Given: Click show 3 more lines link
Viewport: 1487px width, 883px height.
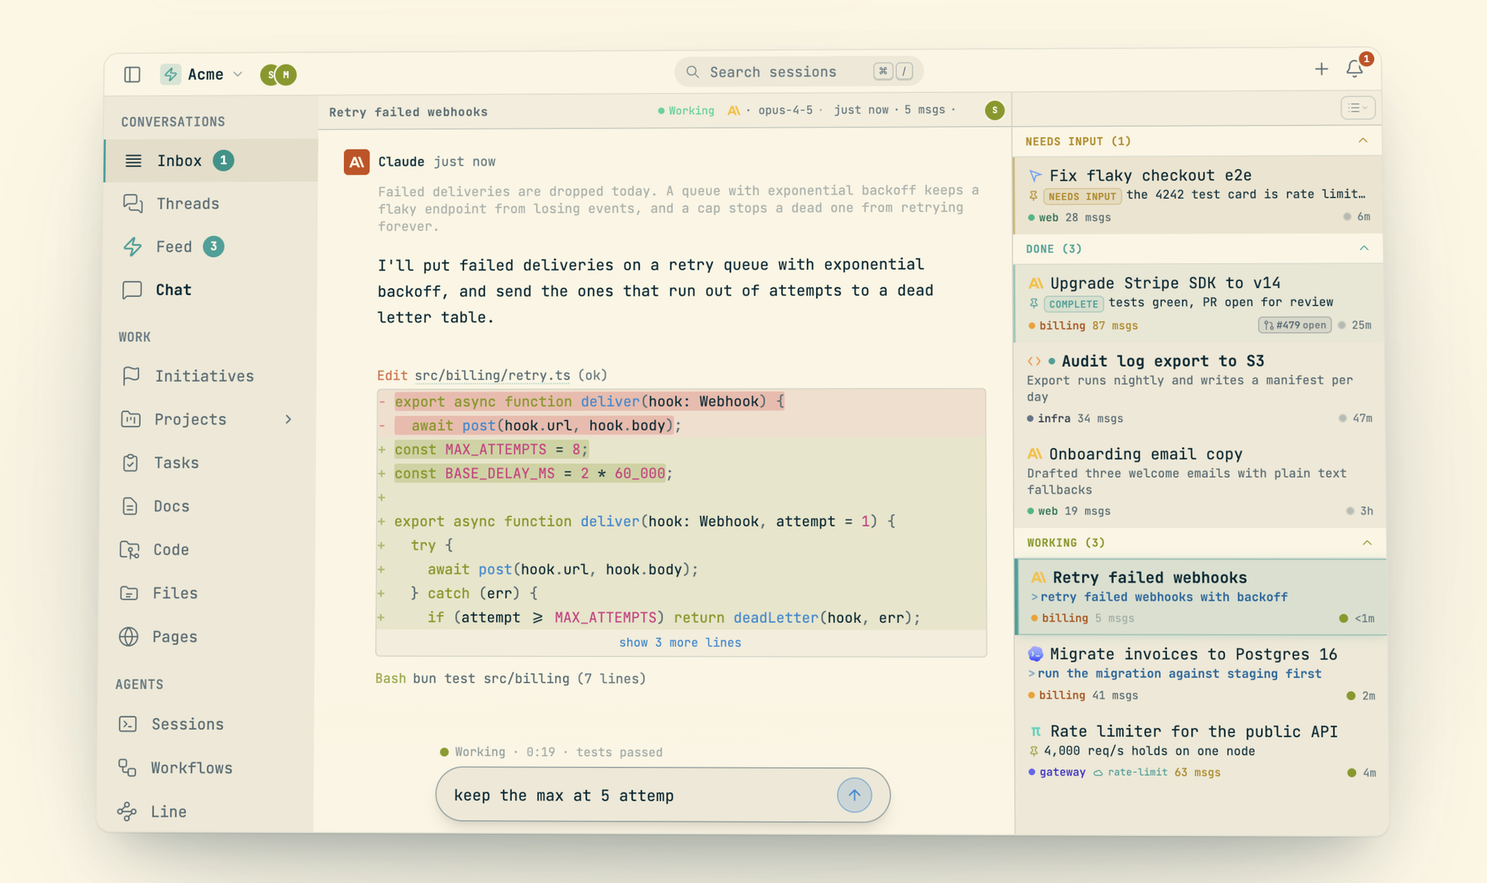Looking at the screenshot, I should (x=680, y=642).
